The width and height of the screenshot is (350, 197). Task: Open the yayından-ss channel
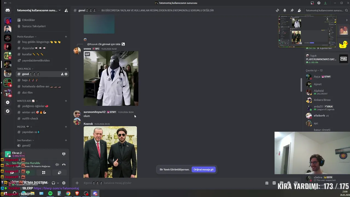click(x=42, y=132)
